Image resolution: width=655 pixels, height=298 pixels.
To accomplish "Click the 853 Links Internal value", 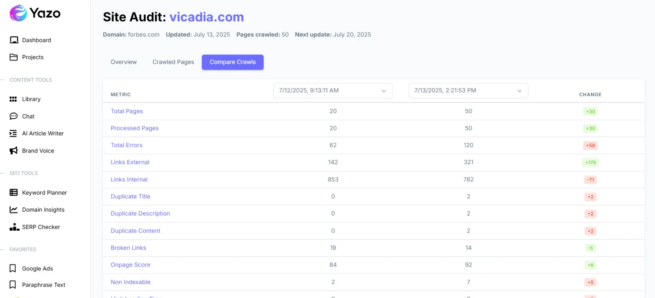I will 333,179.
